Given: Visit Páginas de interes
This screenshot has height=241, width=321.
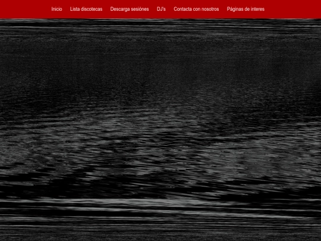Looking at the screenshot, I should click(246, 9).
